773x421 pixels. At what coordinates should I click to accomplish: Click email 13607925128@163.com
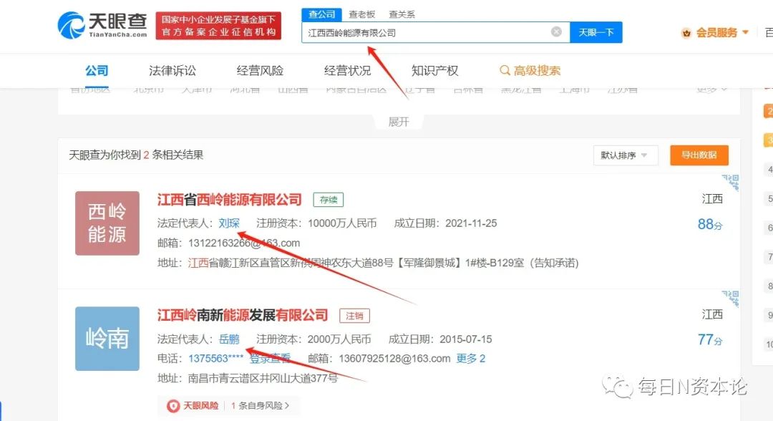coord(394,359)
